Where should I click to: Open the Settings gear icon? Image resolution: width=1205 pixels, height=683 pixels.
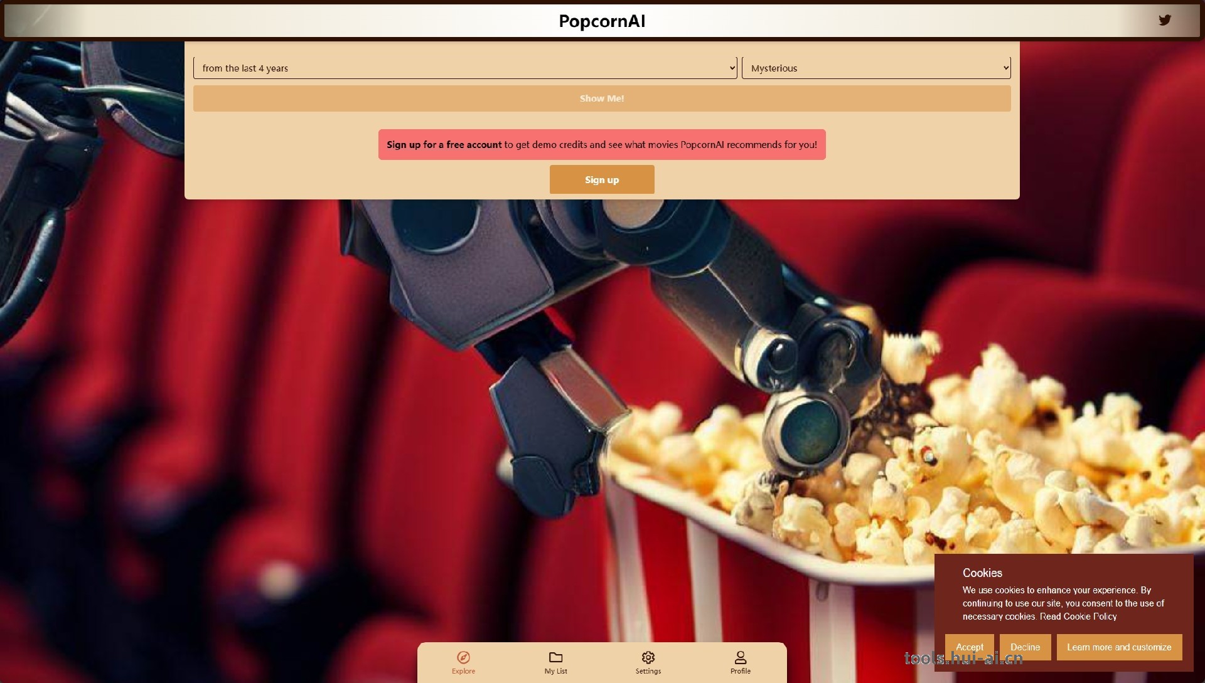click(x=648, y=657)
